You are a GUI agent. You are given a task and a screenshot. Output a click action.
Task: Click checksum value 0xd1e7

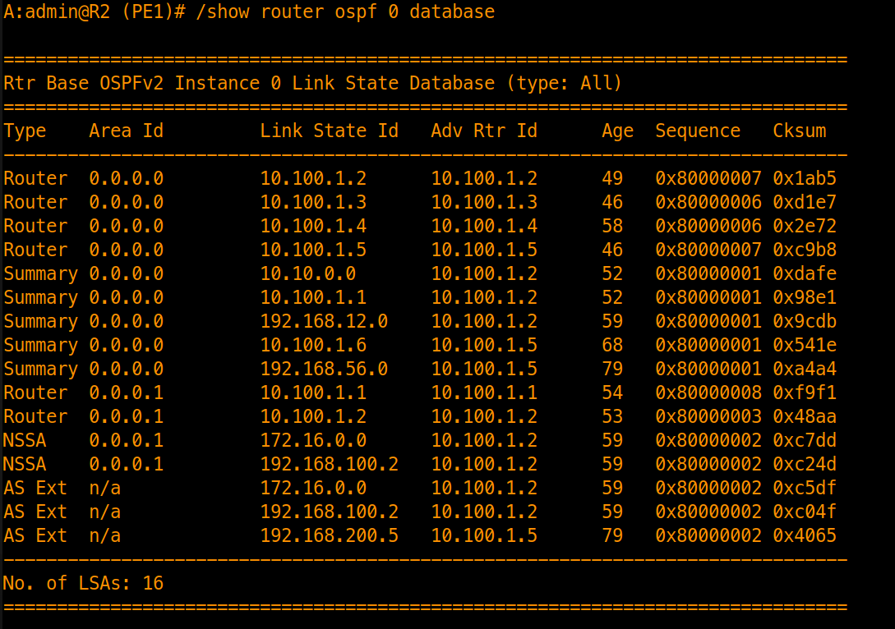[805, 203]
